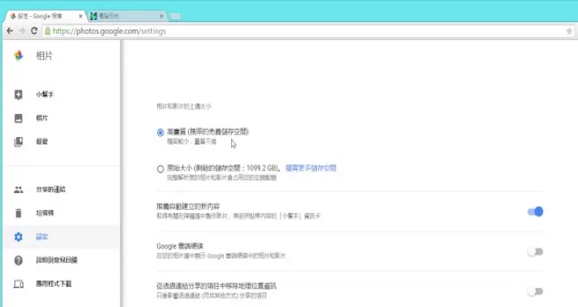Open the 垃圾桶 trash icon in sidebar
578x307 pixels.
tap(18, 212)
